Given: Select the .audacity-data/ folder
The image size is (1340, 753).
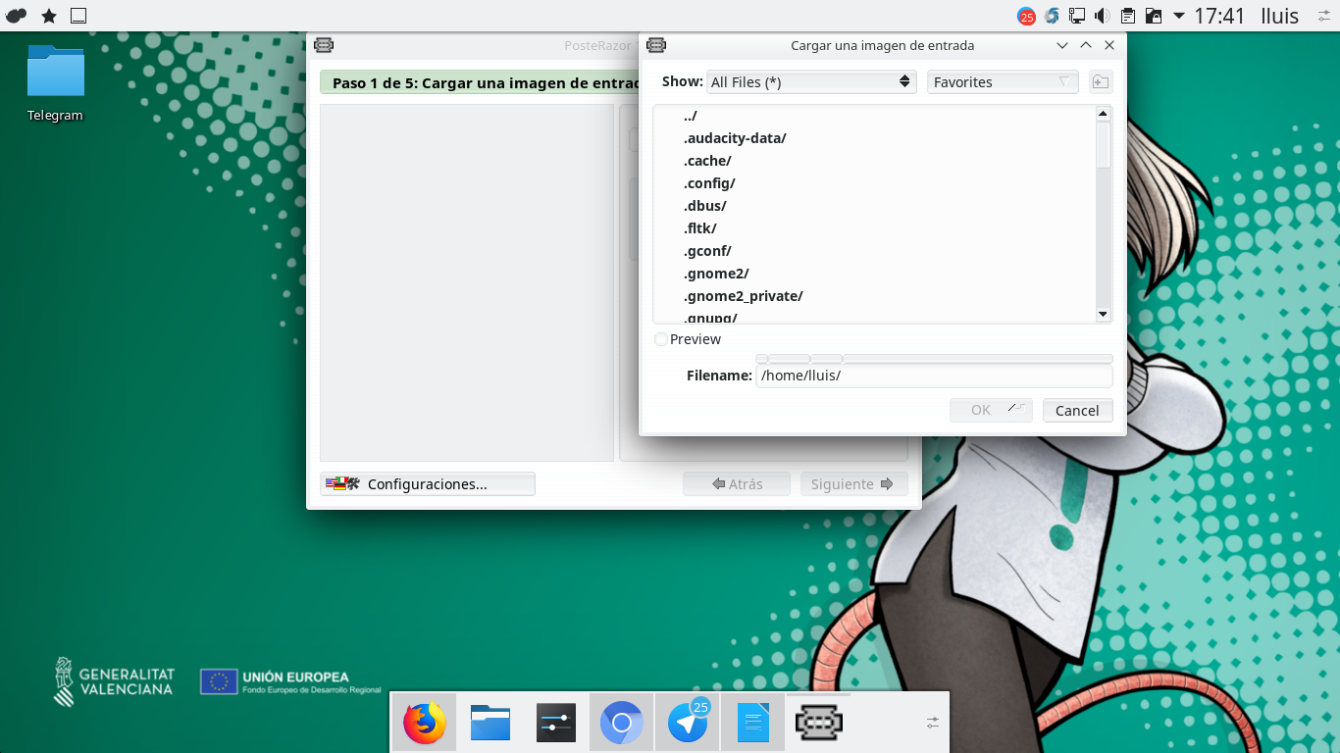Looking at the screenshot, I should pyautogui.click(x=735, y=138).
